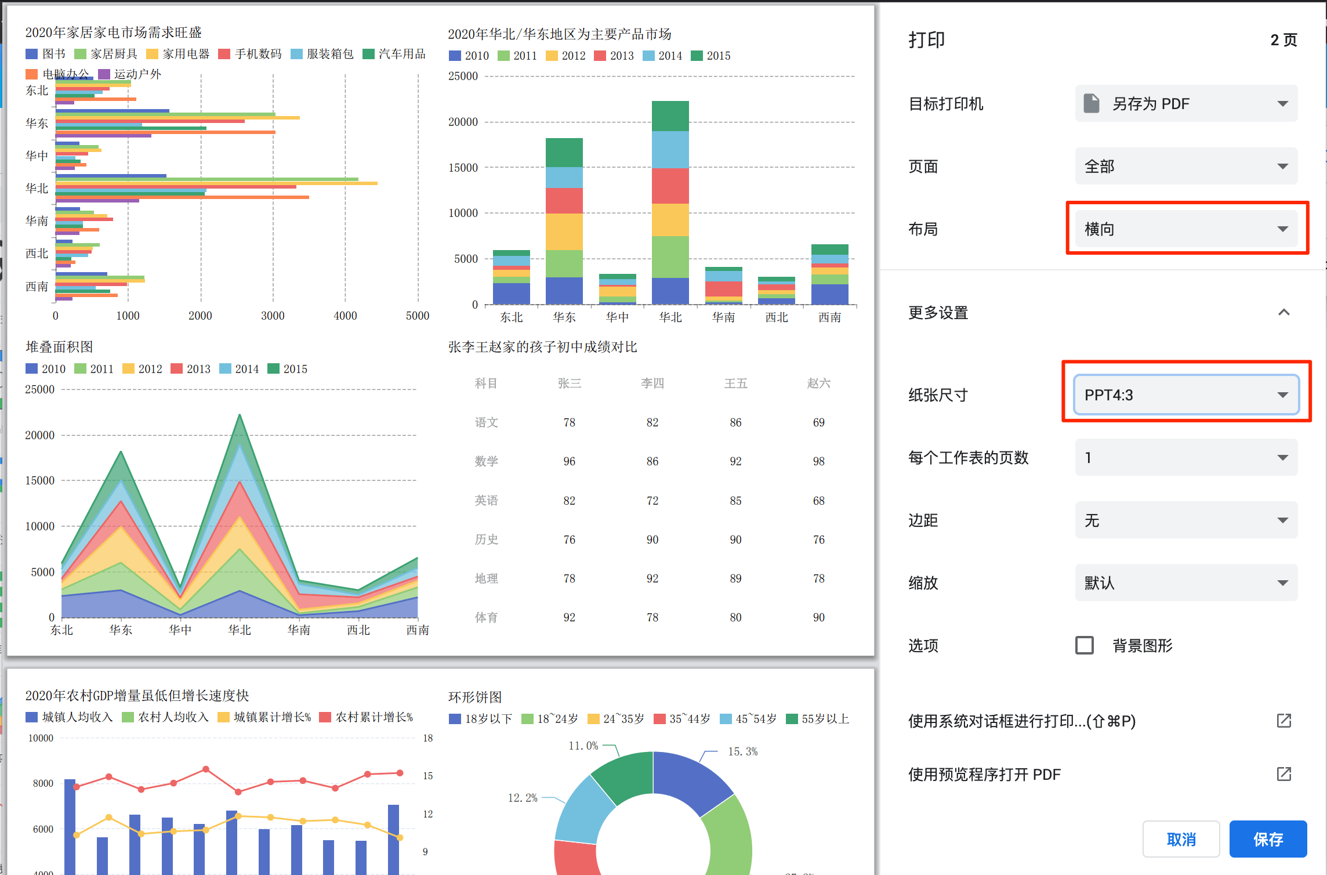Image resolution: width=1327 pixels, height=875 pixels.
Task: Click 运动户外 legend swatch
Action: coord(104,74)
